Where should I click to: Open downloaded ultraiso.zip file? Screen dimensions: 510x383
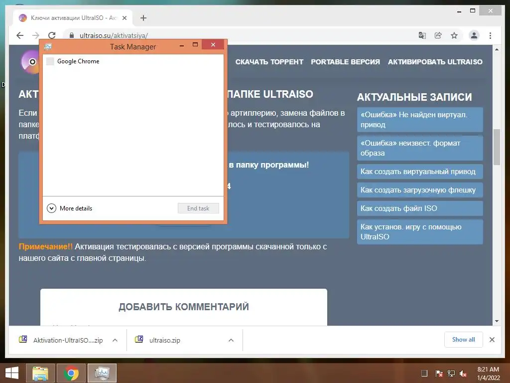tap(157, 340)
